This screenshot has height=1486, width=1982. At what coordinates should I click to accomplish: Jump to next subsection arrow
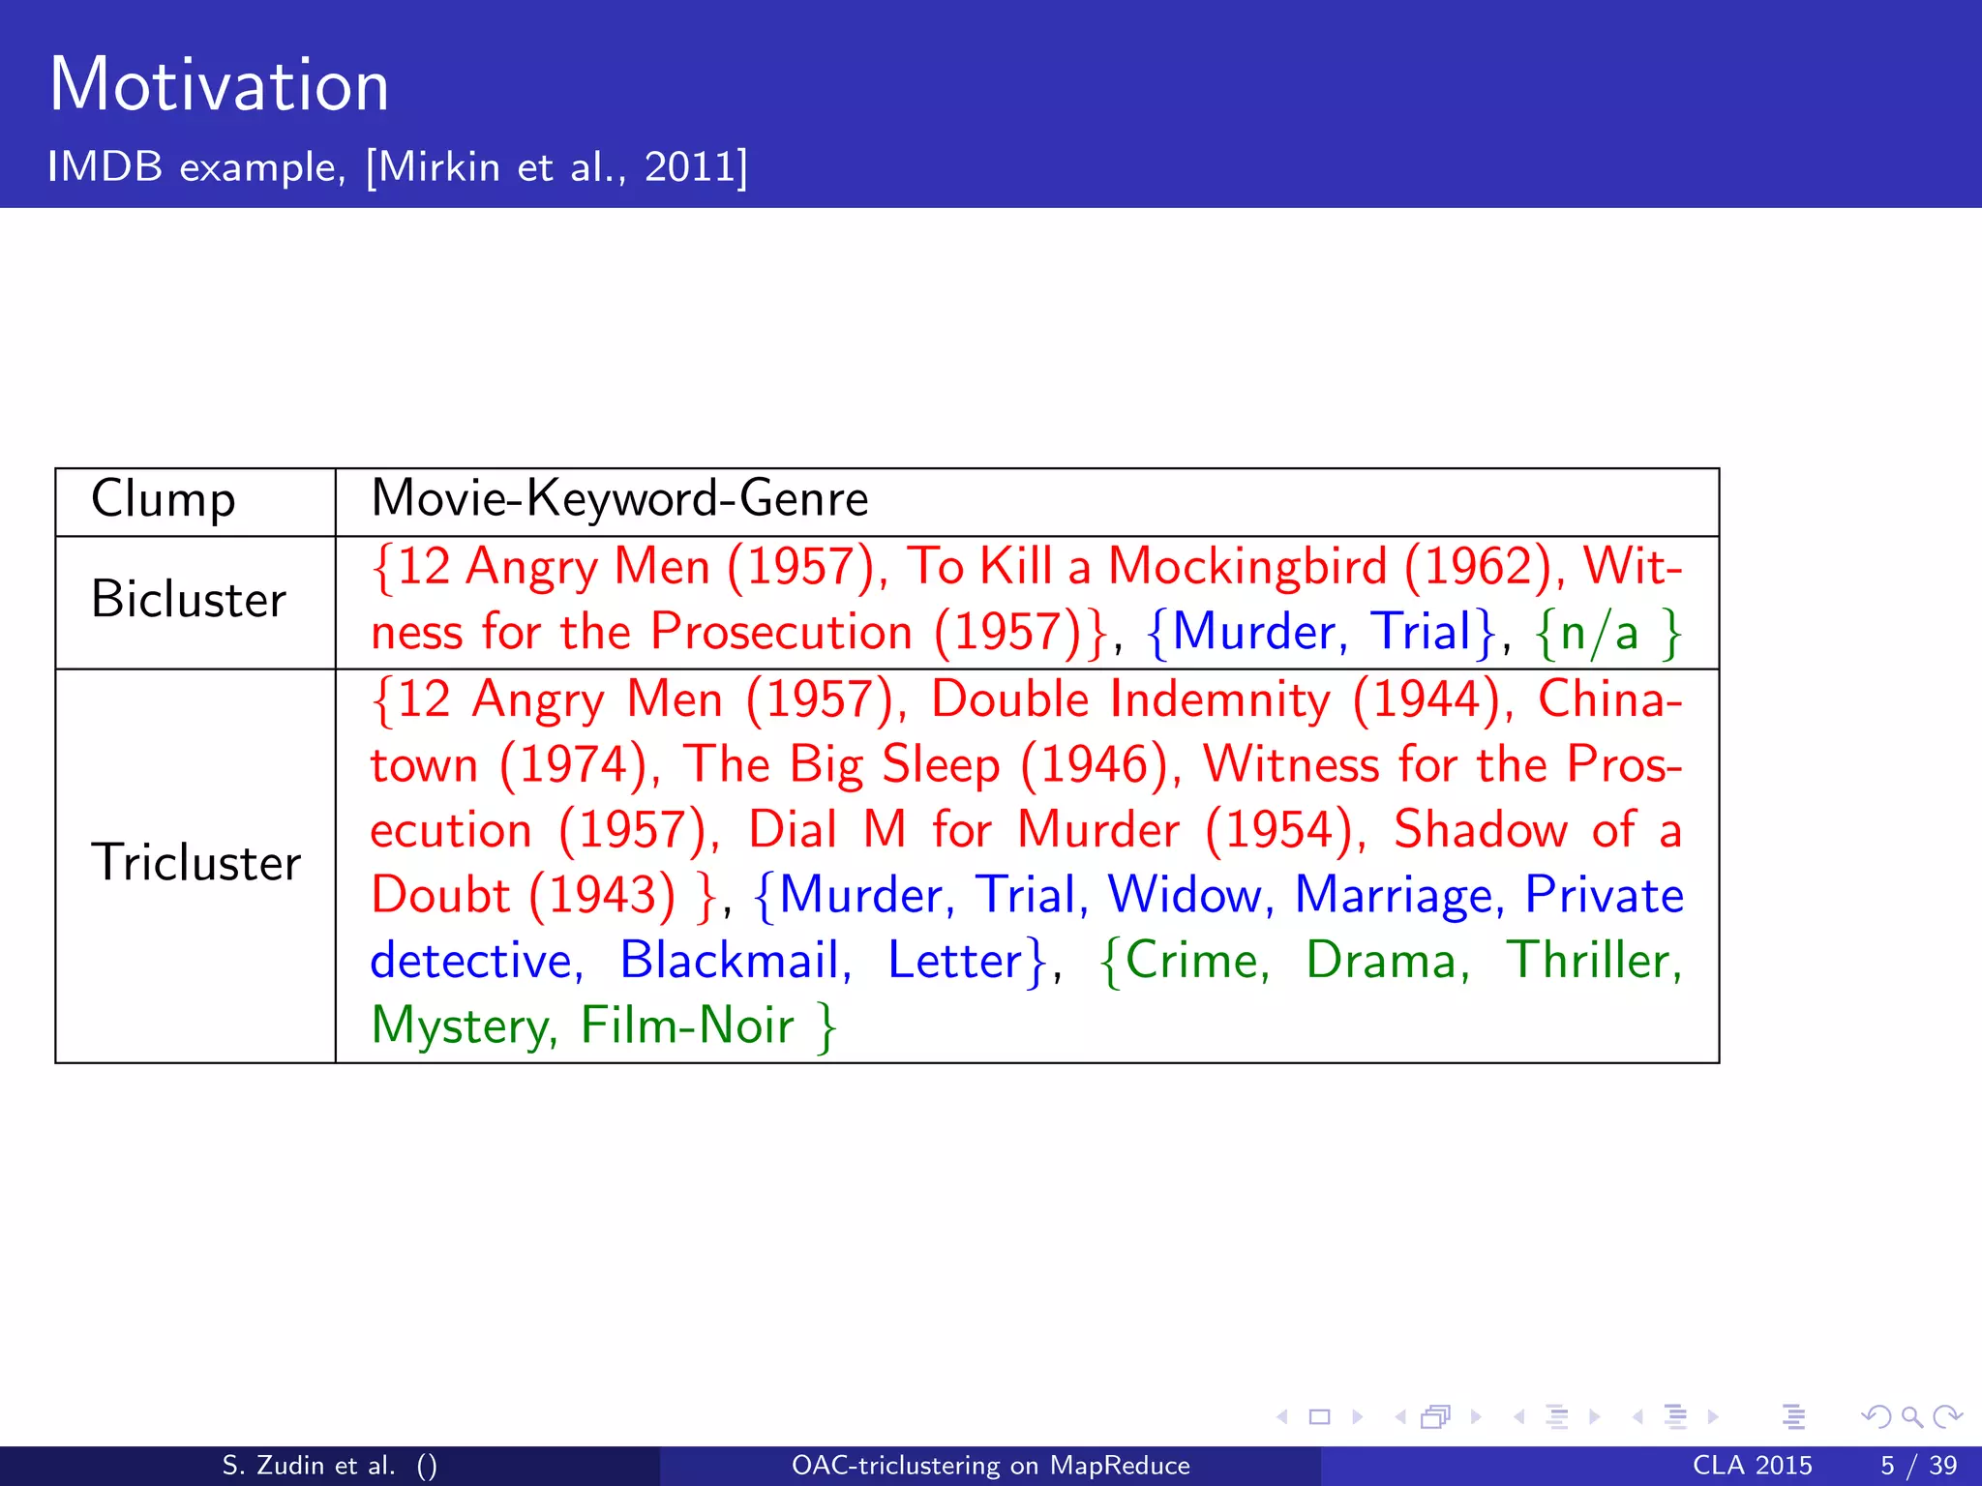point(1595,1417)
